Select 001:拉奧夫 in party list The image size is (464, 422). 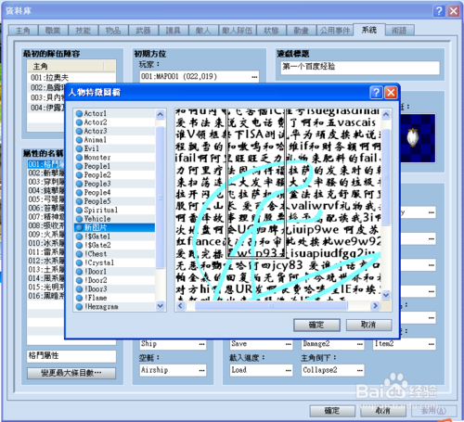coord(71,77)
